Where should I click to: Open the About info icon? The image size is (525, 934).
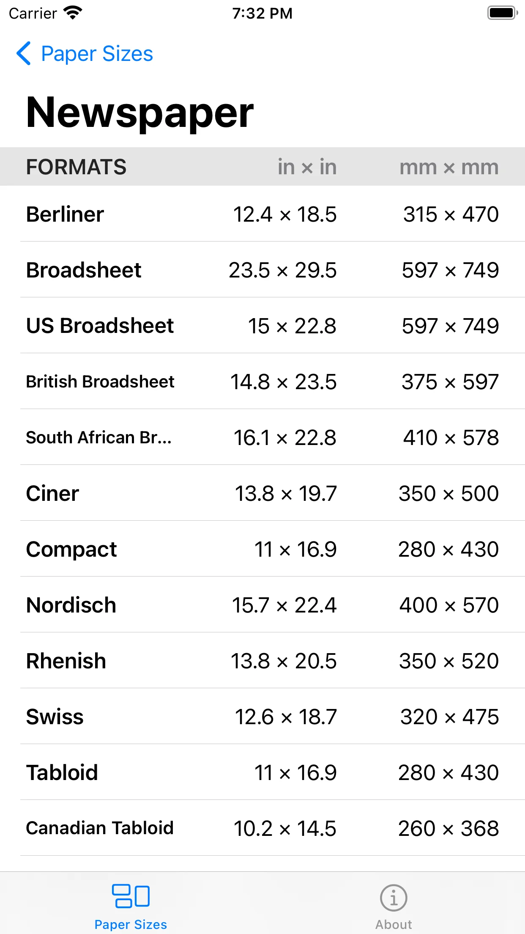394,898
